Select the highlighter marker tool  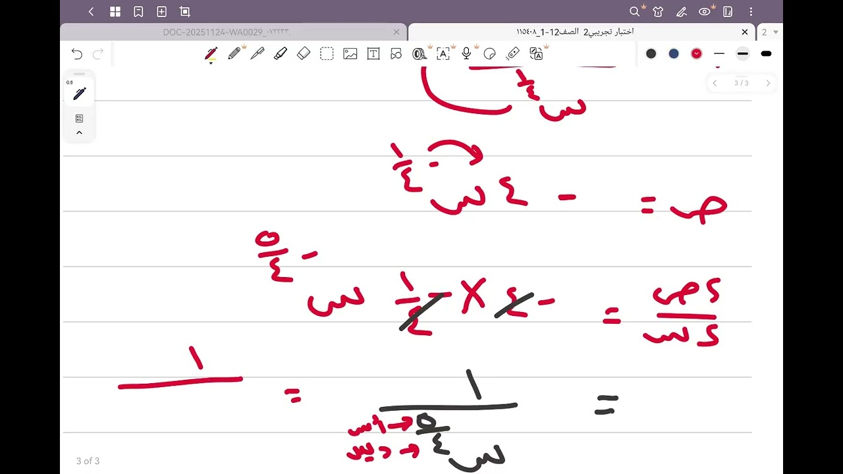tap(281, 54)
